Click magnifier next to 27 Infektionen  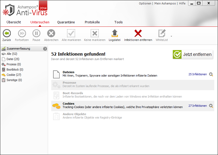click(211, 106)
